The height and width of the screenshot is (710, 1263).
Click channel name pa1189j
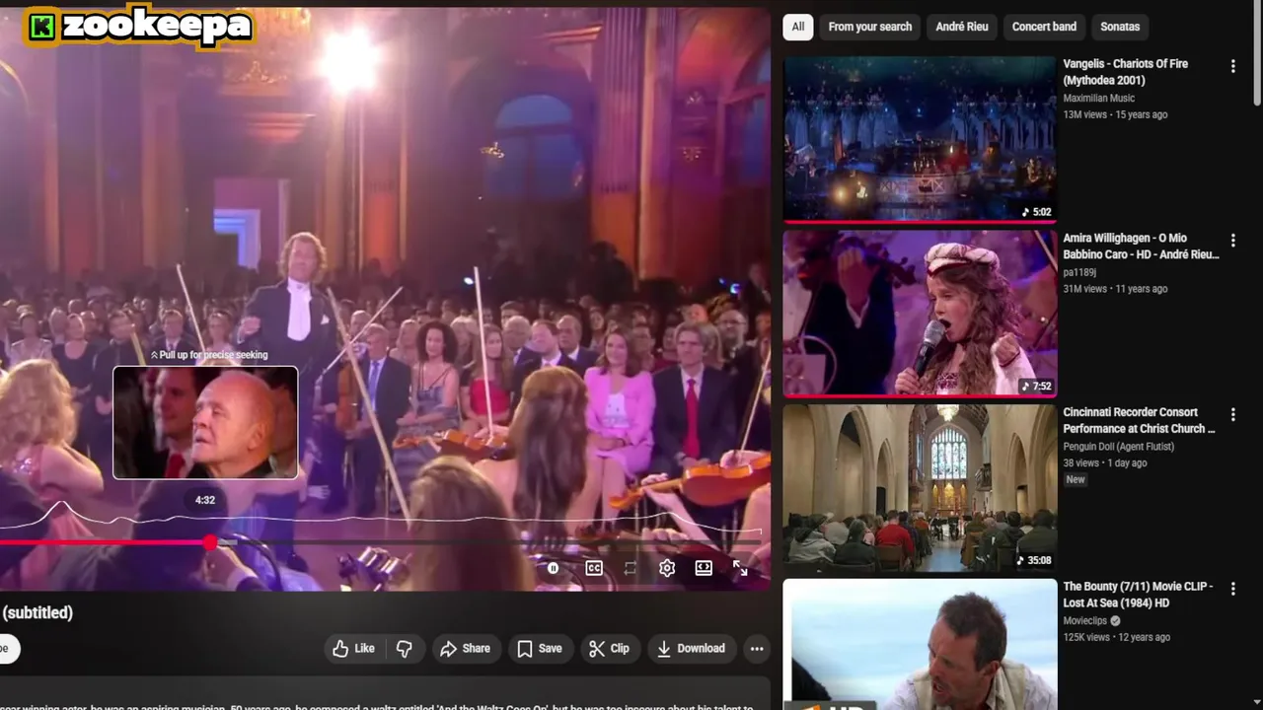pyautogui.click(x=1079, y=272)
